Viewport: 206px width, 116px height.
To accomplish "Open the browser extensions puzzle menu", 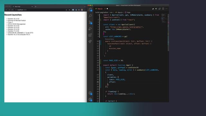I will tap(79, 10).
